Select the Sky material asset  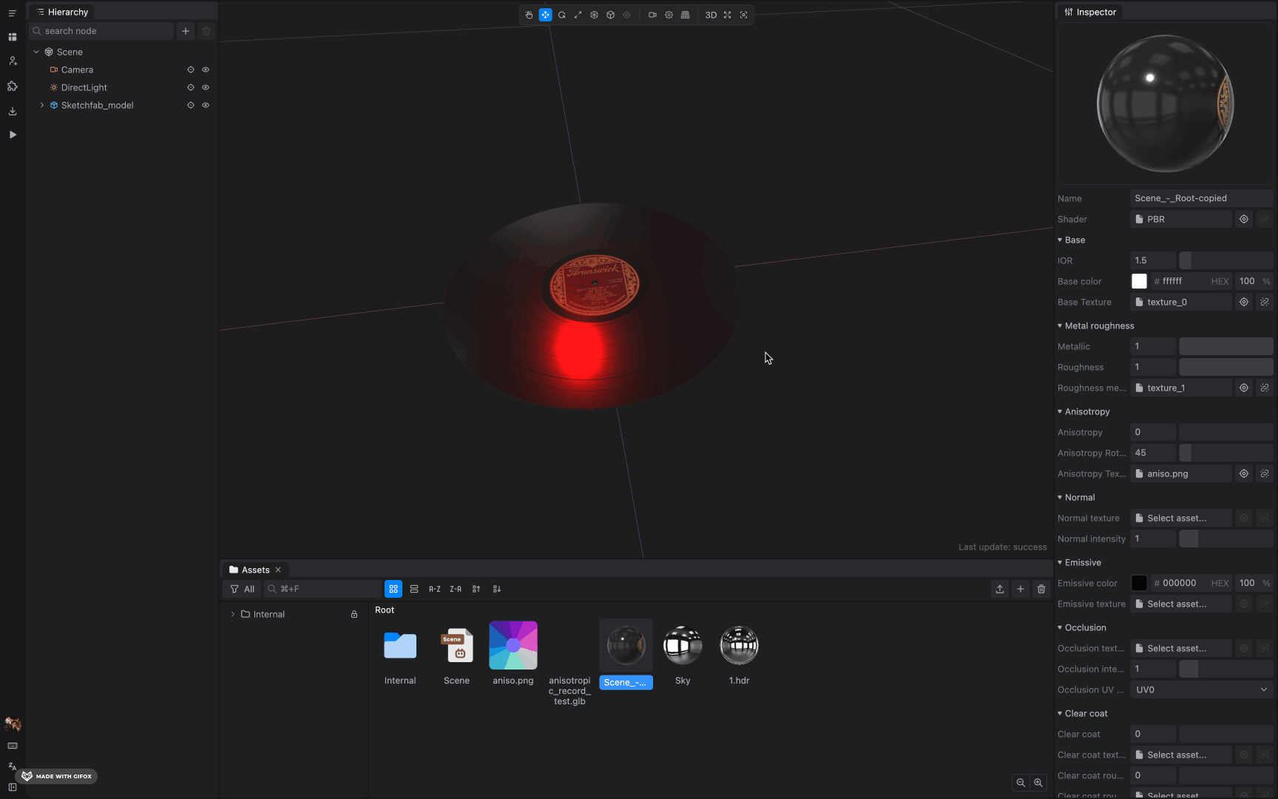pos(683,645)
